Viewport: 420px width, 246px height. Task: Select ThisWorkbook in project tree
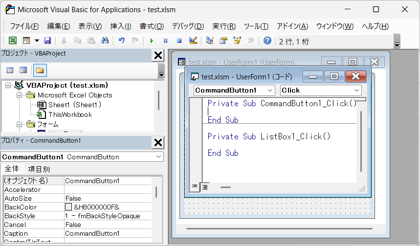point(70,115)
